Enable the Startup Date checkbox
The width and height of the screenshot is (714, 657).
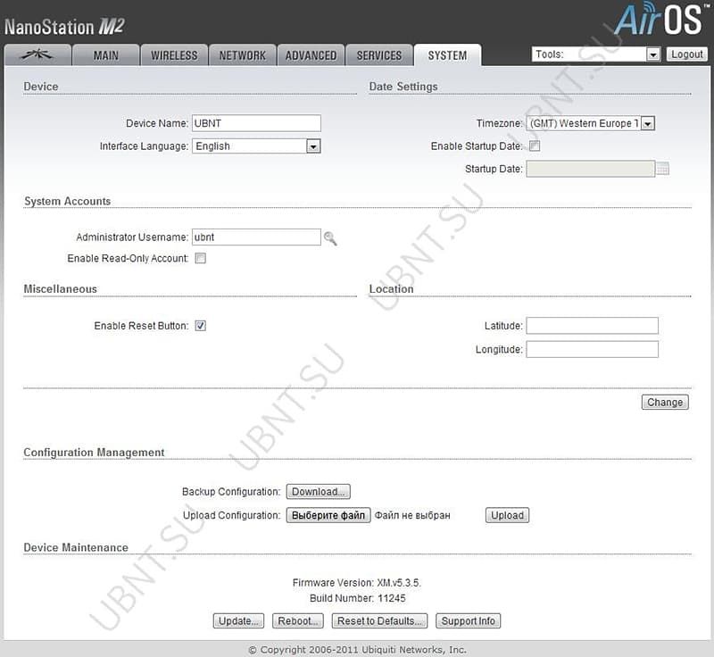[535, 146]
